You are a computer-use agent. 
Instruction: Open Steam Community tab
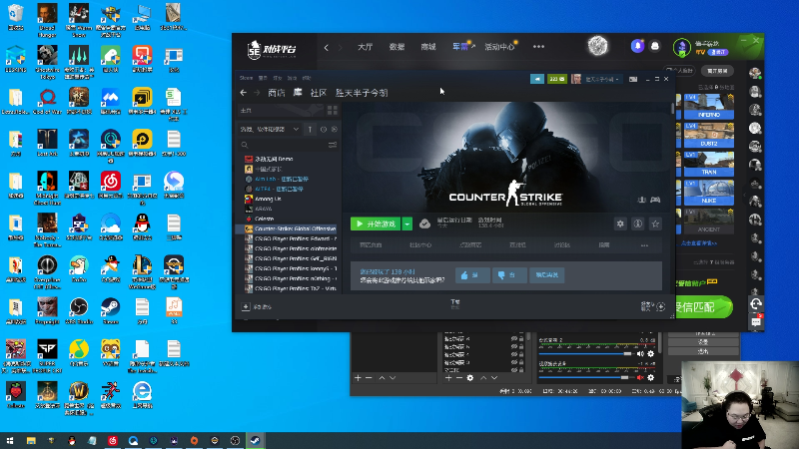point(319,93)
